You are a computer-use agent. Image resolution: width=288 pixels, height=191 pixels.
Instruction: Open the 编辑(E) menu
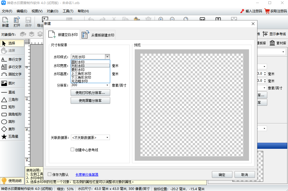click(x=22, y=11)
